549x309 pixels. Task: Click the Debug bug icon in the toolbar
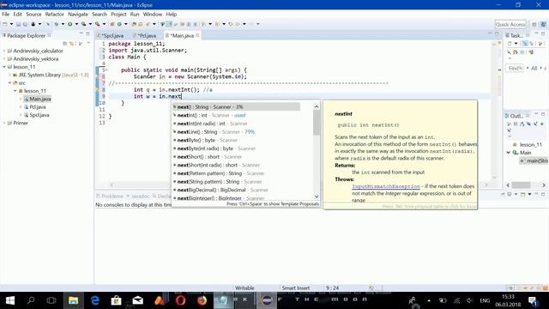click(x=57, y=24)
